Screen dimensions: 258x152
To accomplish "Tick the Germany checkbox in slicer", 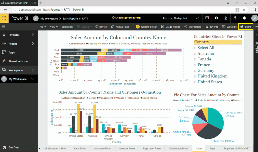I will (195, 71).
